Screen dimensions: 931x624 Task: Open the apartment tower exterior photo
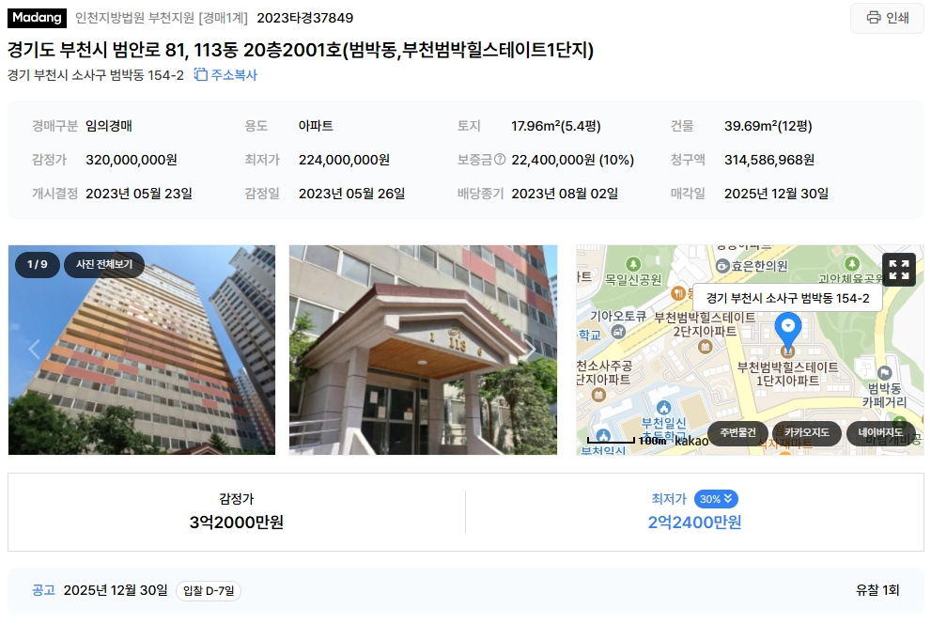[x=142, y=351]
